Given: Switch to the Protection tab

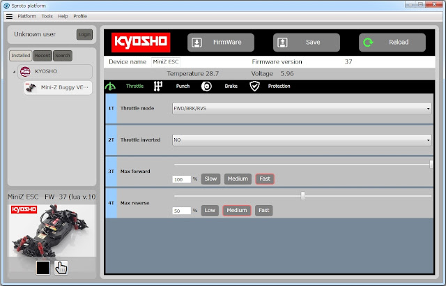Looking at the screenshot, I should tap(279, 86).
